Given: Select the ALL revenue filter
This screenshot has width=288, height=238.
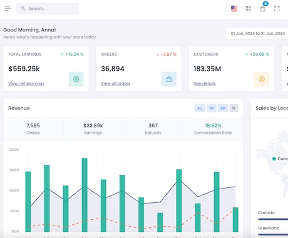Looking at the screenshot, I should click(200, 108).
